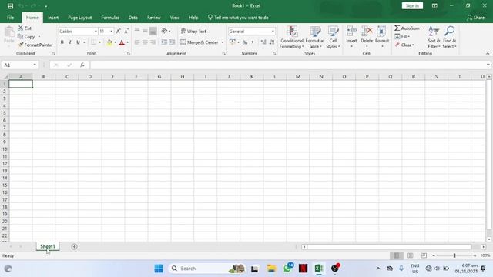
Task: Click Tell me what you want to do
Action: 238,18
